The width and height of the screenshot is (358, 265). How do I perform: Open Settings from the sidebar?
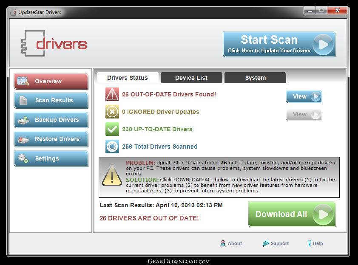point(51,159)
